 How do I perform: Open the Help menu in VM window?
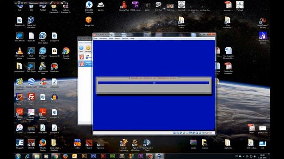click(x=132, y=38)
